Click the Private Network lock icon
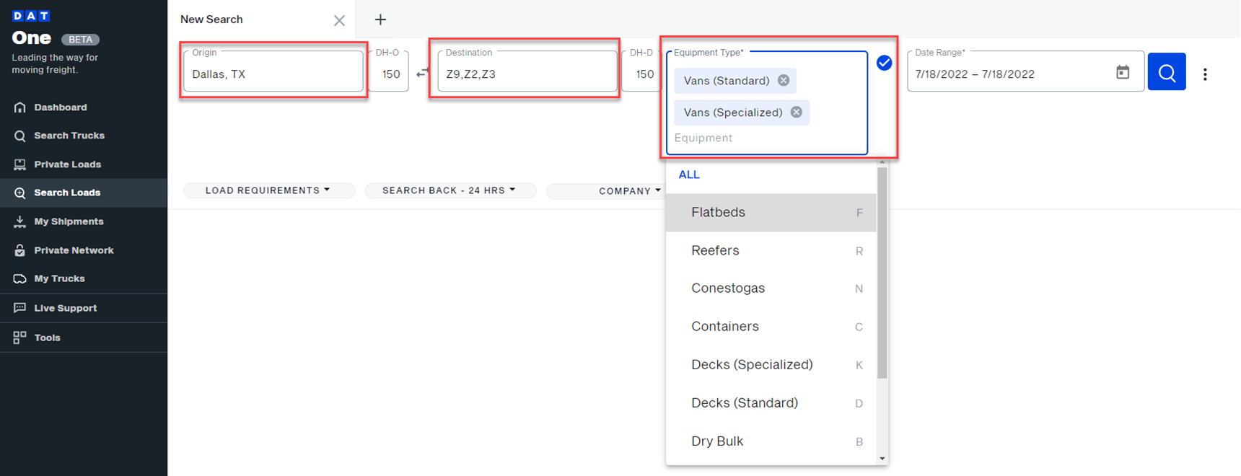 [x=19, y=250]
